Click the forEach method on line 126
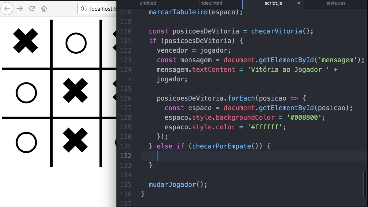Image resolution: width=368 pixels, height=207 pixels. 241,98
